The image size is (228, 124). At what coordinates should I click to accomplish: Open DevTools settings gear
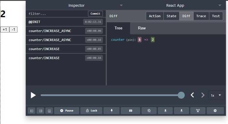(215, 110)
